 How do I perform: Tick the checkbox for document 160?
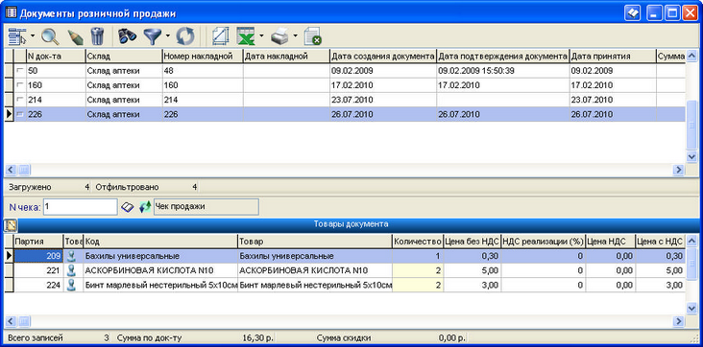pyautogui.click(x=20, y=85)
